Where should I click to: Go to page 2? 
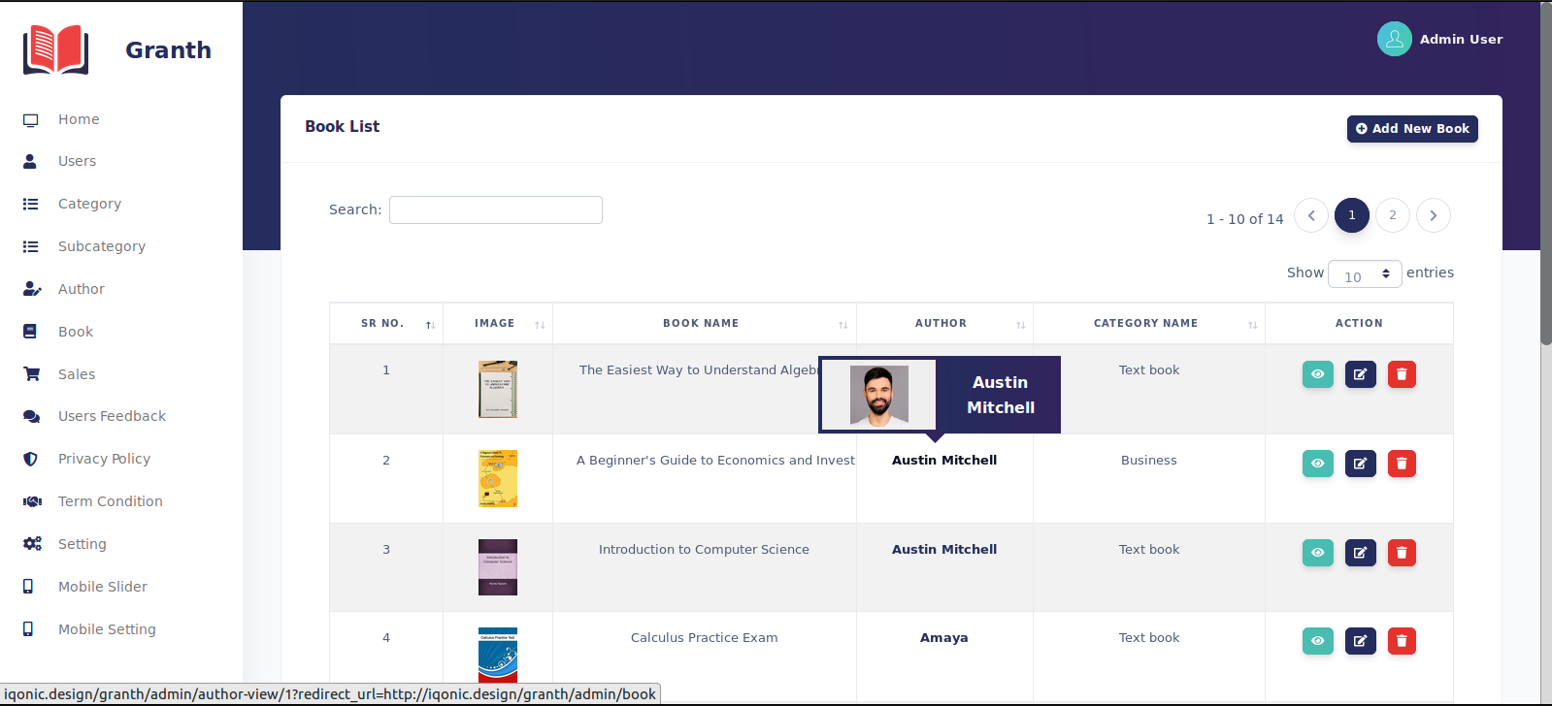pos(1392,215)
